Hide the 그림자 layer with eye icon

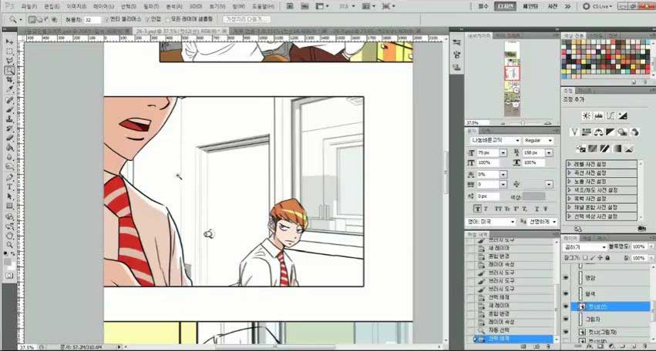point(566,319)
